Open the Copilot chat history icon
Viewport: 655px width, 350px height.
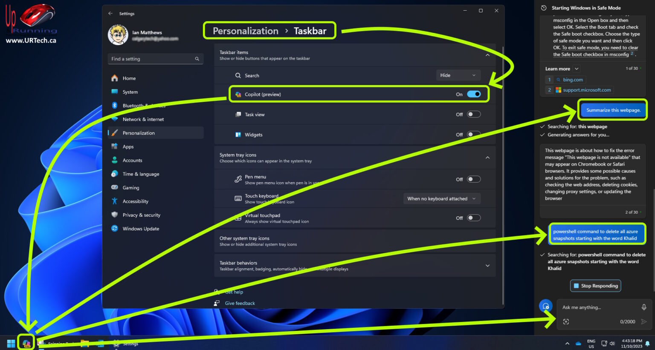pos(544,8)
